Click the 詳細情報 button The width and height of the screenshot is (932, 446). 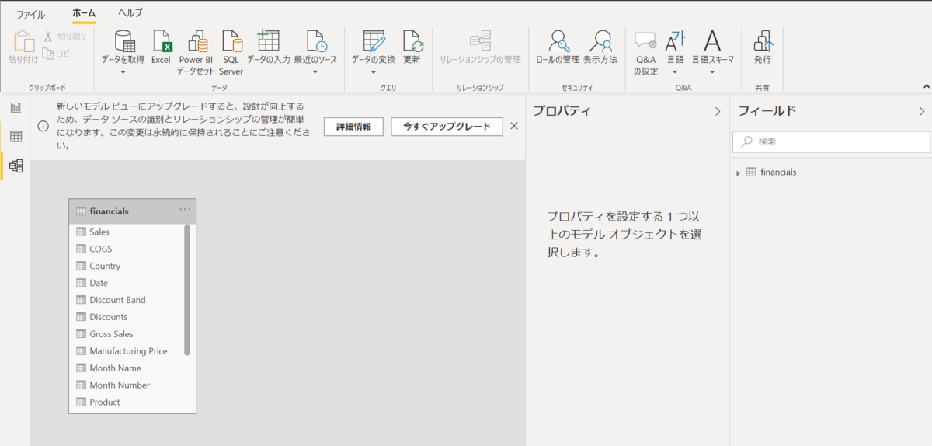353,127
